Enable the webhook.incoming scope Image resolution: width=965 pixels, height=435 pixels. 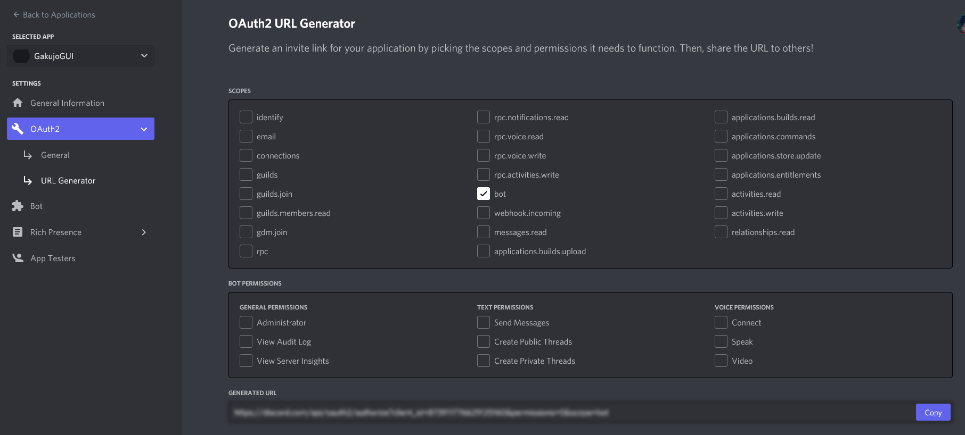pyautogui.click(x=484, y=213)
